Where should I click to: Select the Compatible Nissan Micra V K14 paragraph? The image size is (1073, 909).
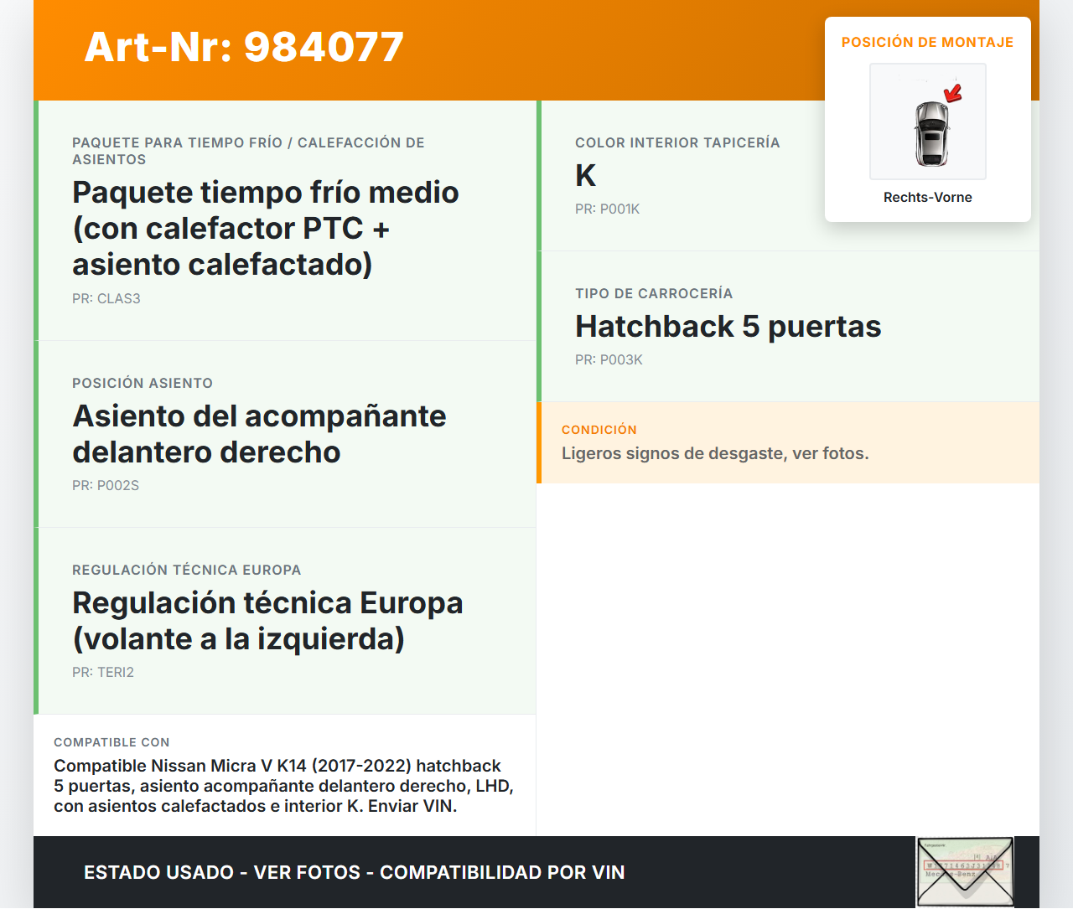click(x=283, y=786)
